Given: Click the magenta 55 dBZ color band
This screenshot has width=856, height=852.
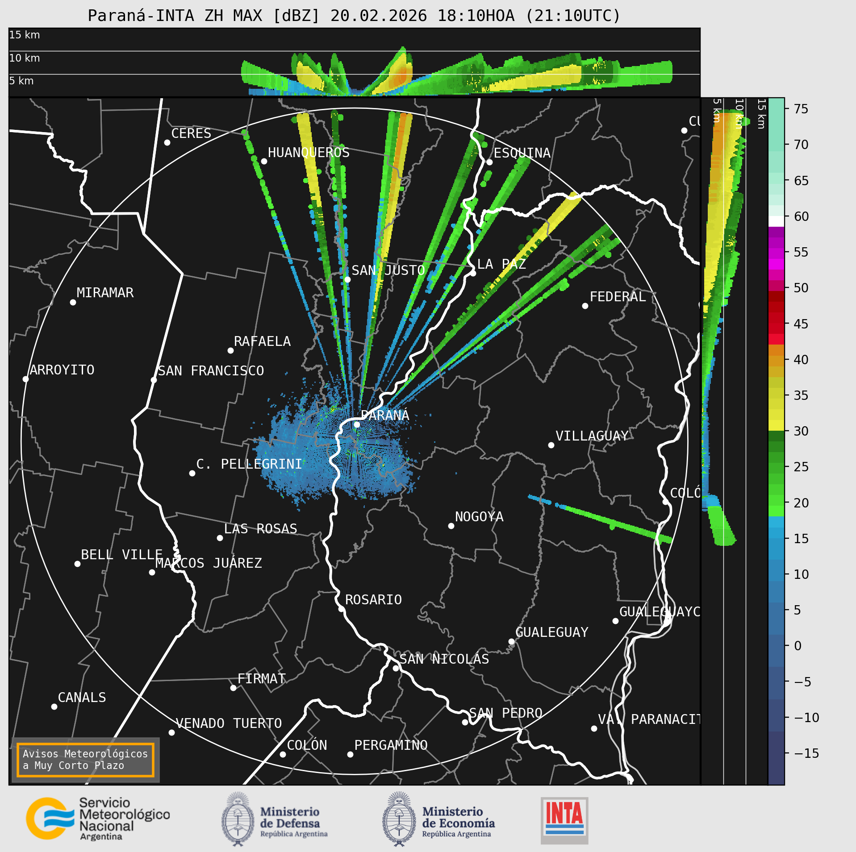Looking at the screenshot, I should pyautogui.click(x=776, y=253).
